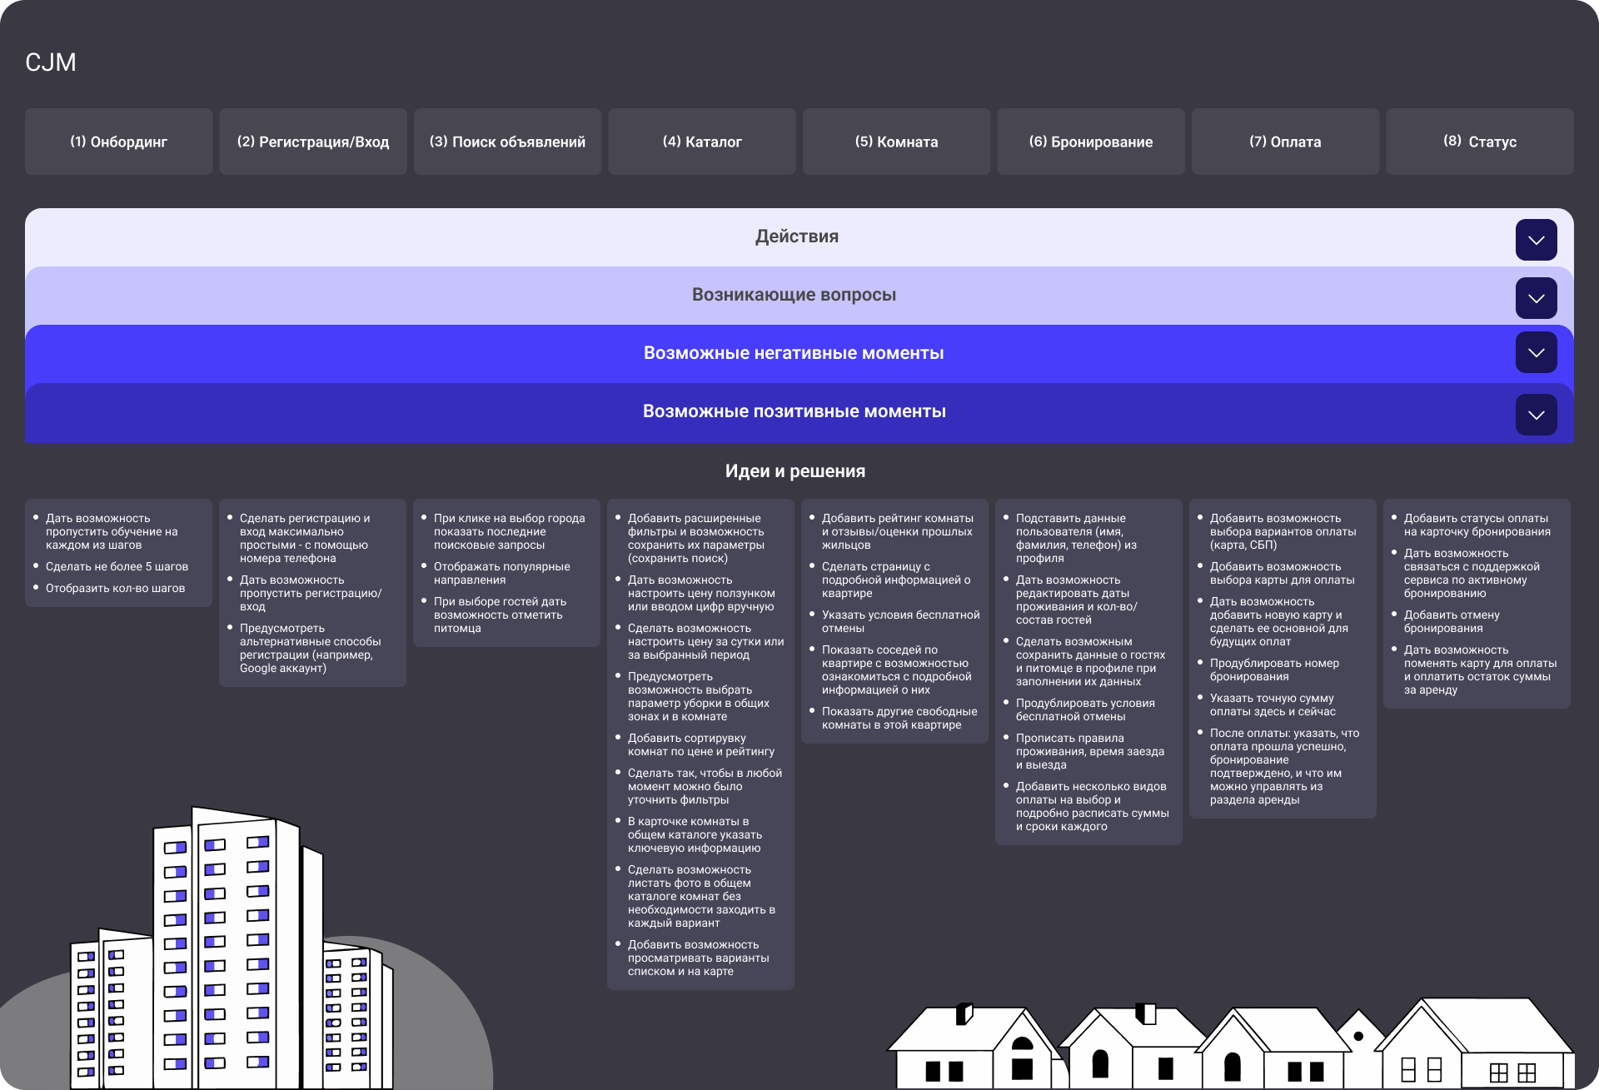
Task: Select the (7) Оплата stage tab
Action: (1285, 142)
